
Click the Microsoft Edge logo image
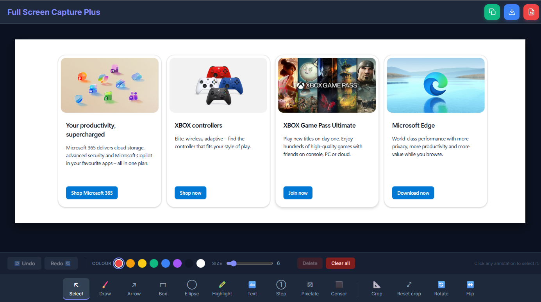436,85
